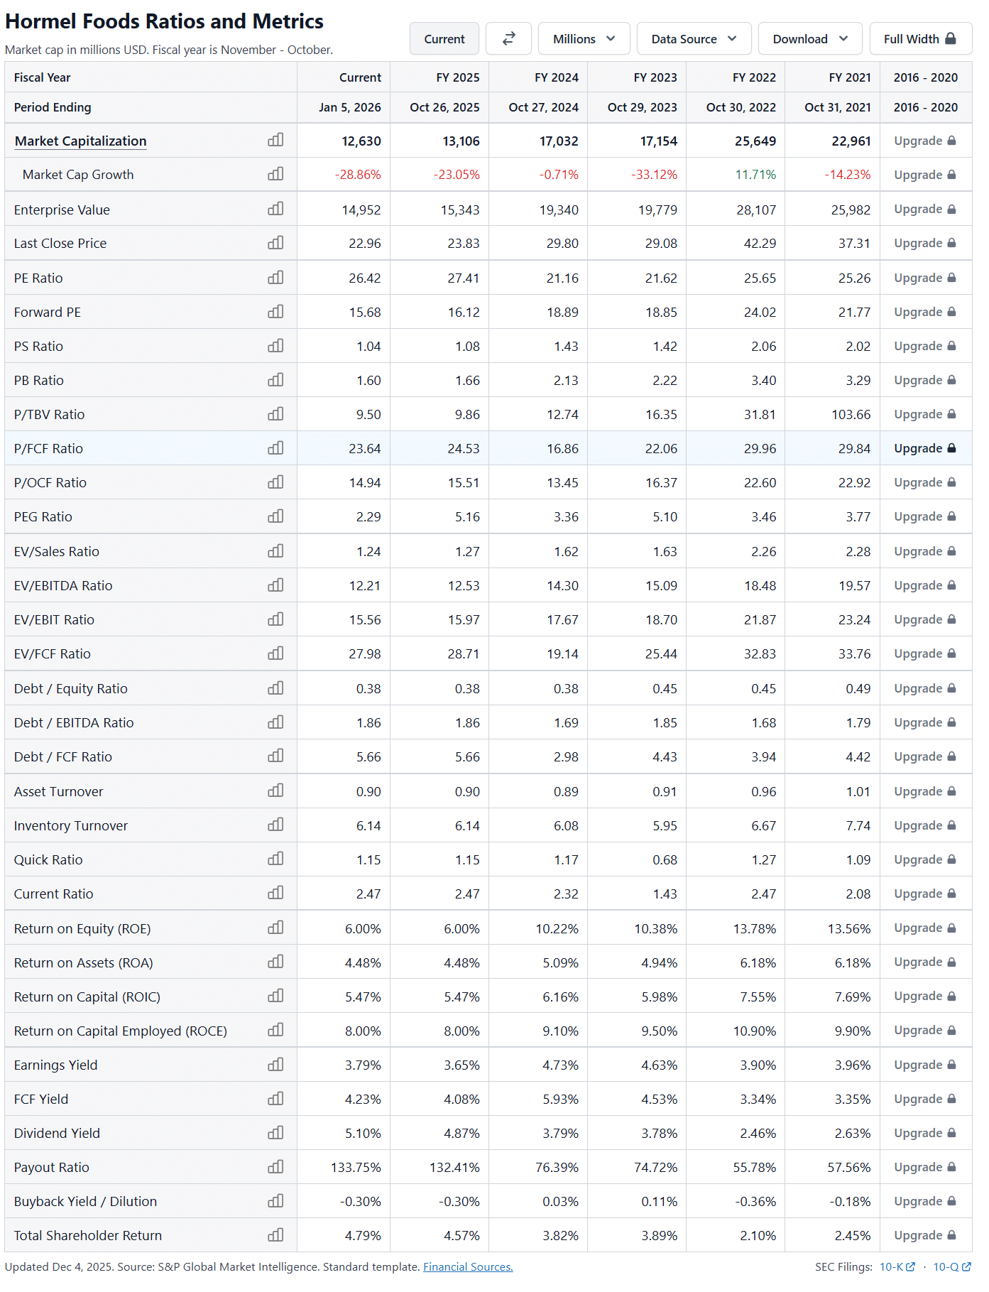Open chart icon for Market Capitalization row
This screenshot has height=1292, width=989.
coord(275,140)
